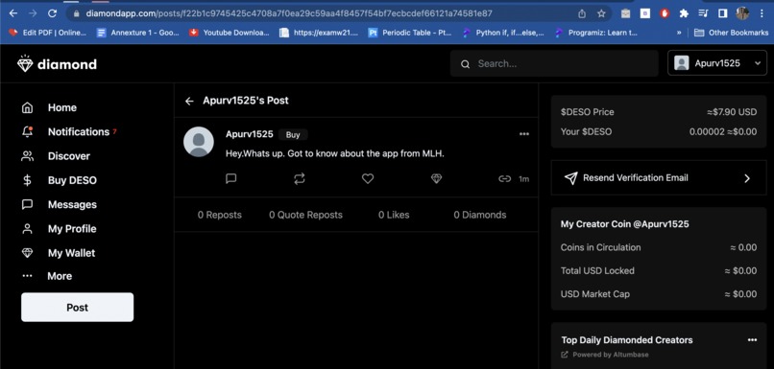Screen dimensions: 774x369
Task: Reload the page
Action: (x=52, y=13)
